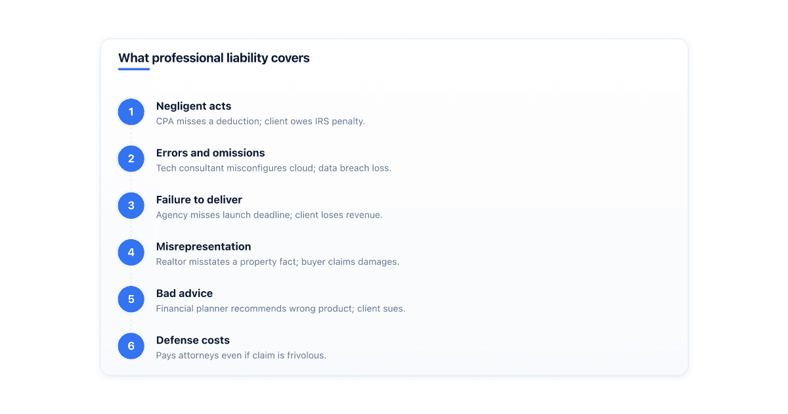The image size is (788, 414).
Task: Click the Pays attorneys even if frivolous text
Action: coord(241,356)
